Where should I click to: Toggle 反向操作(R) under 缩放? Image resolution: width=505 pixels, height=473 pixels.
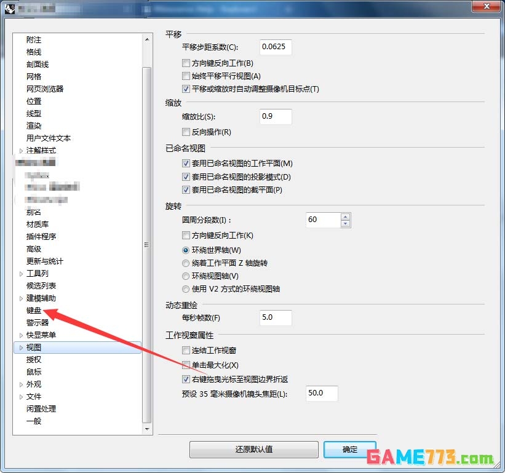[186, 132]
